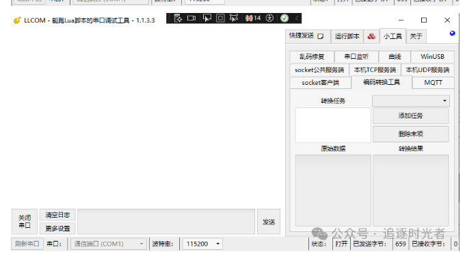Screen dimensions: 465x258
Task: Expand the 转换任务 dropdown
Action: click(411, 101)
